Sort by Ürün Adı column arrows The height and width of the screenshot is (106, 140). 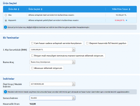[19, 9]
